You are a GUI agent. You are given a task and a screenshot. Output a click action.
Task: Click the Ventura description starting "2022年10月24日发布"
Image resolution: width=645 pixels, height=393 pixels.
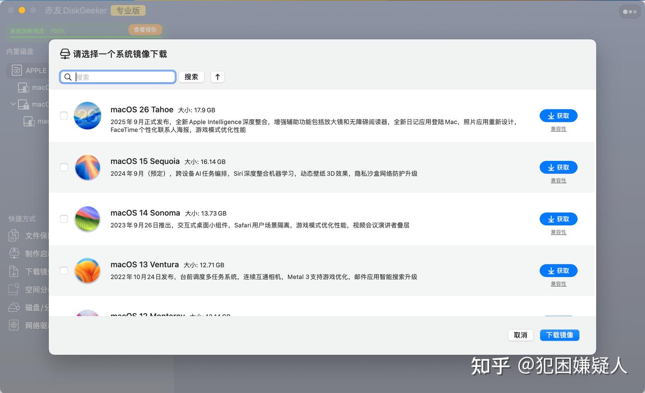point(264,277)
